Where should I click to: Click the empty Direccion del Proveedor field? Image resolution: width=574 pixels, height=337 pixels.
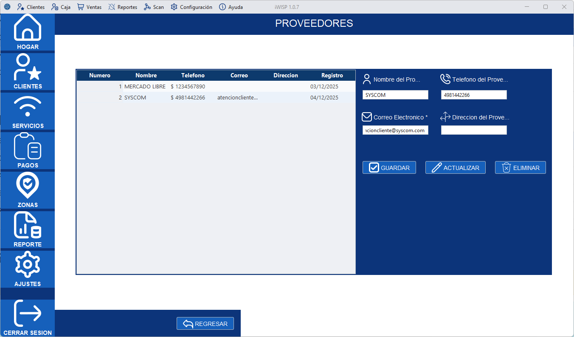coord(473,130)
